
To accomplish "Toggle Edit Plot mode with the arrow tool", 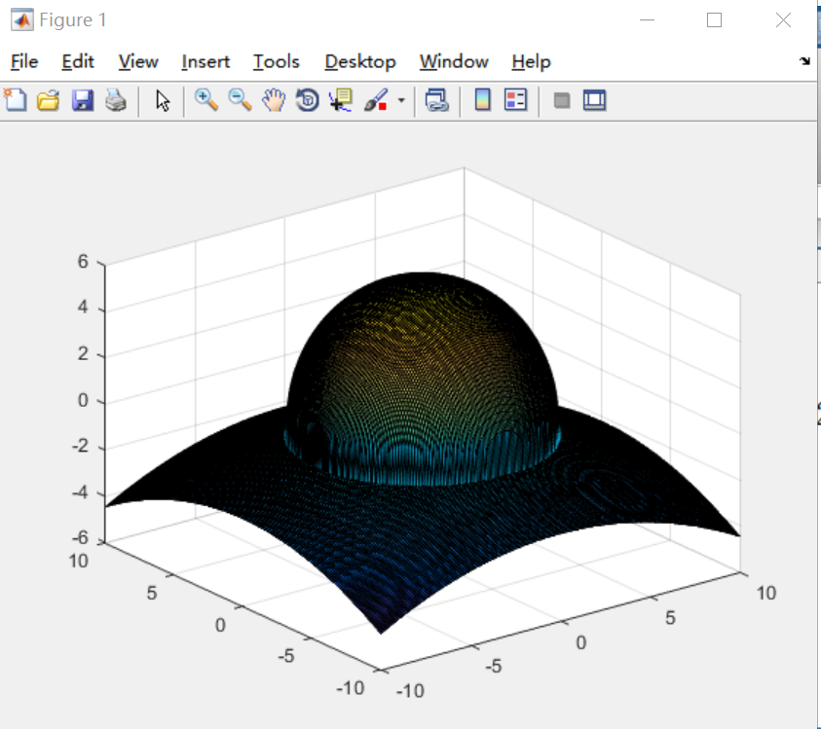I will click(163, 99).
